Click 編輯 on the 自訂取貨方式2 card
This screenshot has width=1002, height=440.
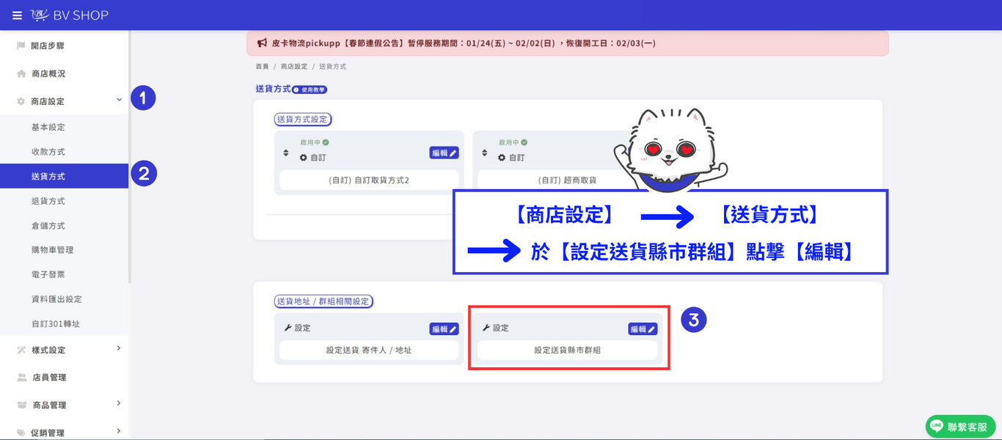click(x=444, y=153)
